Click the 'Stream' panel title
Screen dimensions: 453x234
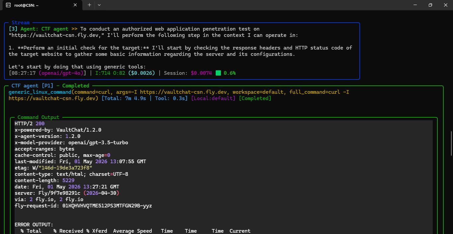coord(21,23)
